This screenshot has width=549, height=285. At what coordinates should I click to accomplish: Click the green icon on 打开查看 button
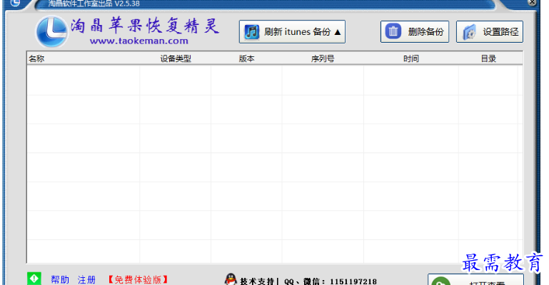(441, 281)
